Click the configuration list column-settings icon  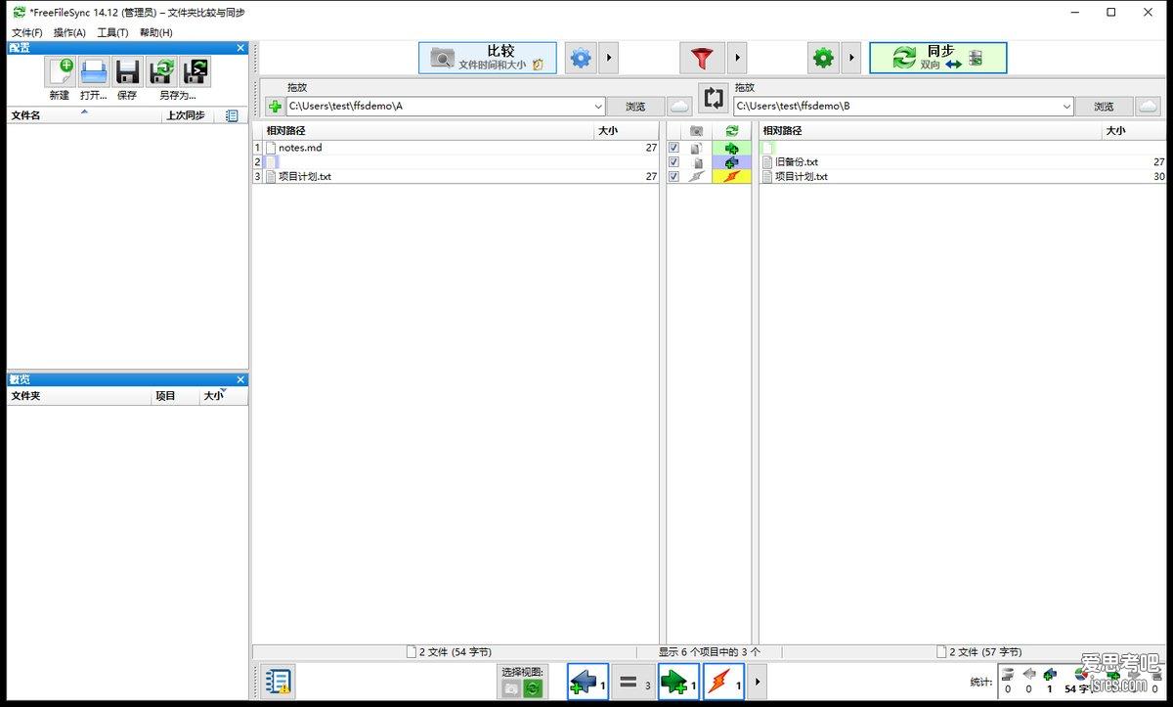click(232, 115)
